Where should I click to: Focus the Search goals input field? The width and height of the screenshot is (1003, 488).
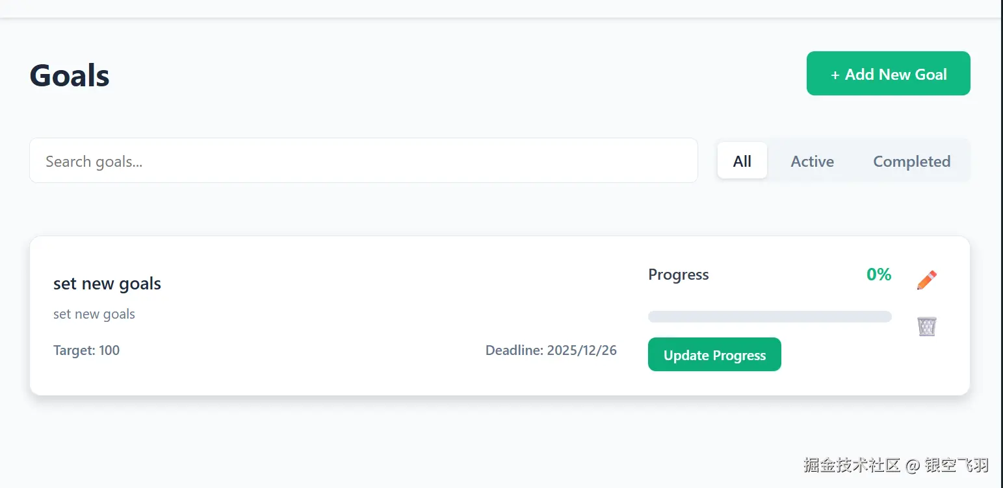click(363, 161)
